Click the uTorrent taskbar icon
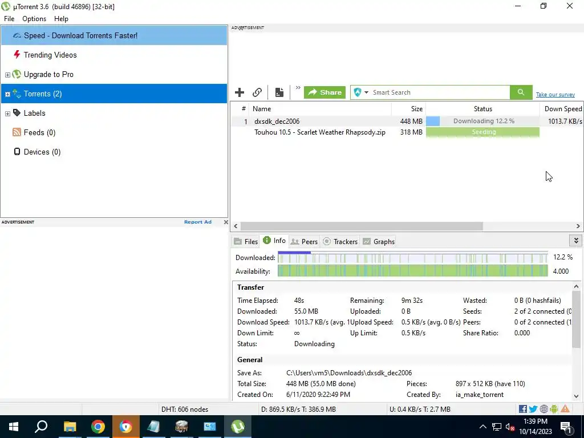Screen dimensions: 584x438 [238, 427]
